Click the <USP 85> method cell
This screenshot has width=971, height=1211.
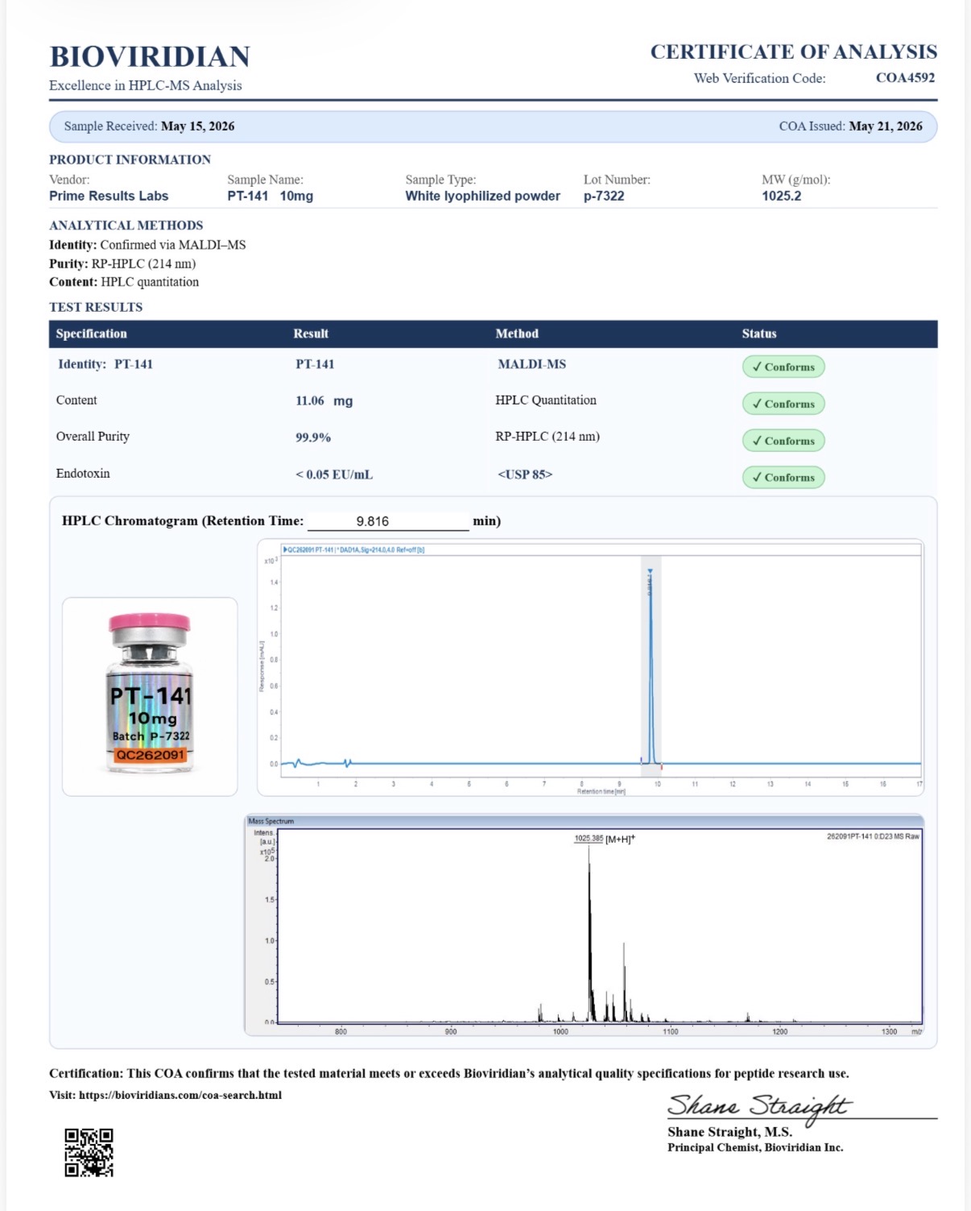[x=525, y=475]
